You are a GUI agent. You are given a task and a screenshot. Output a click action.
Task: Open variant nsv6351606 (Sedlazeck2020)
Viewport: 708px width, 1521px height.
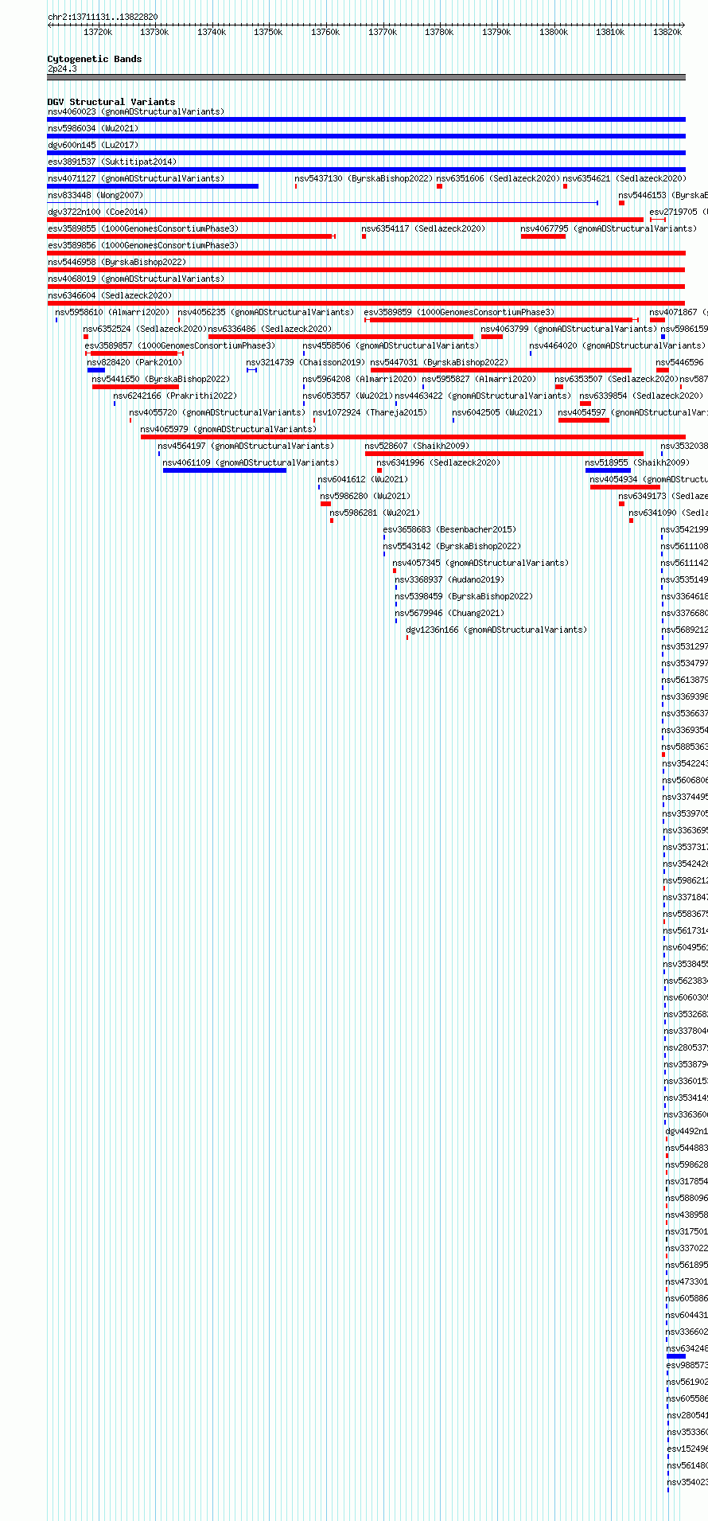498,178
